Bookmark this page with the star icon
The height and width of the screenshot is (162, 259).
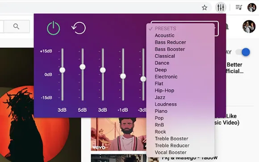pos(205,8)
